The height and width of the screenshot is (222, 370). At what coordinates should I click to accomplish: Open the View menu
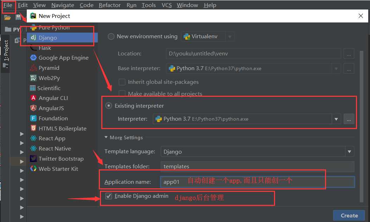[39, 5]
